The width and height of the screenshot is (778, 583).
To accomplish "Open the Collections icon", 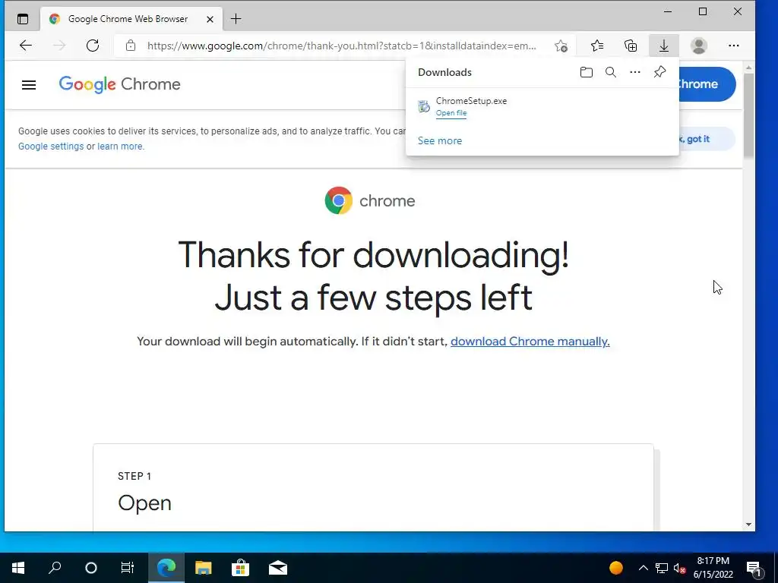I will pyautogui.click(x=631, y=46).
